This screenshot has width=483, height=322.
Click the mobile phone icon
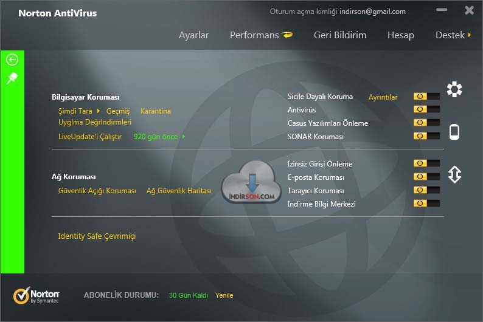454,132
